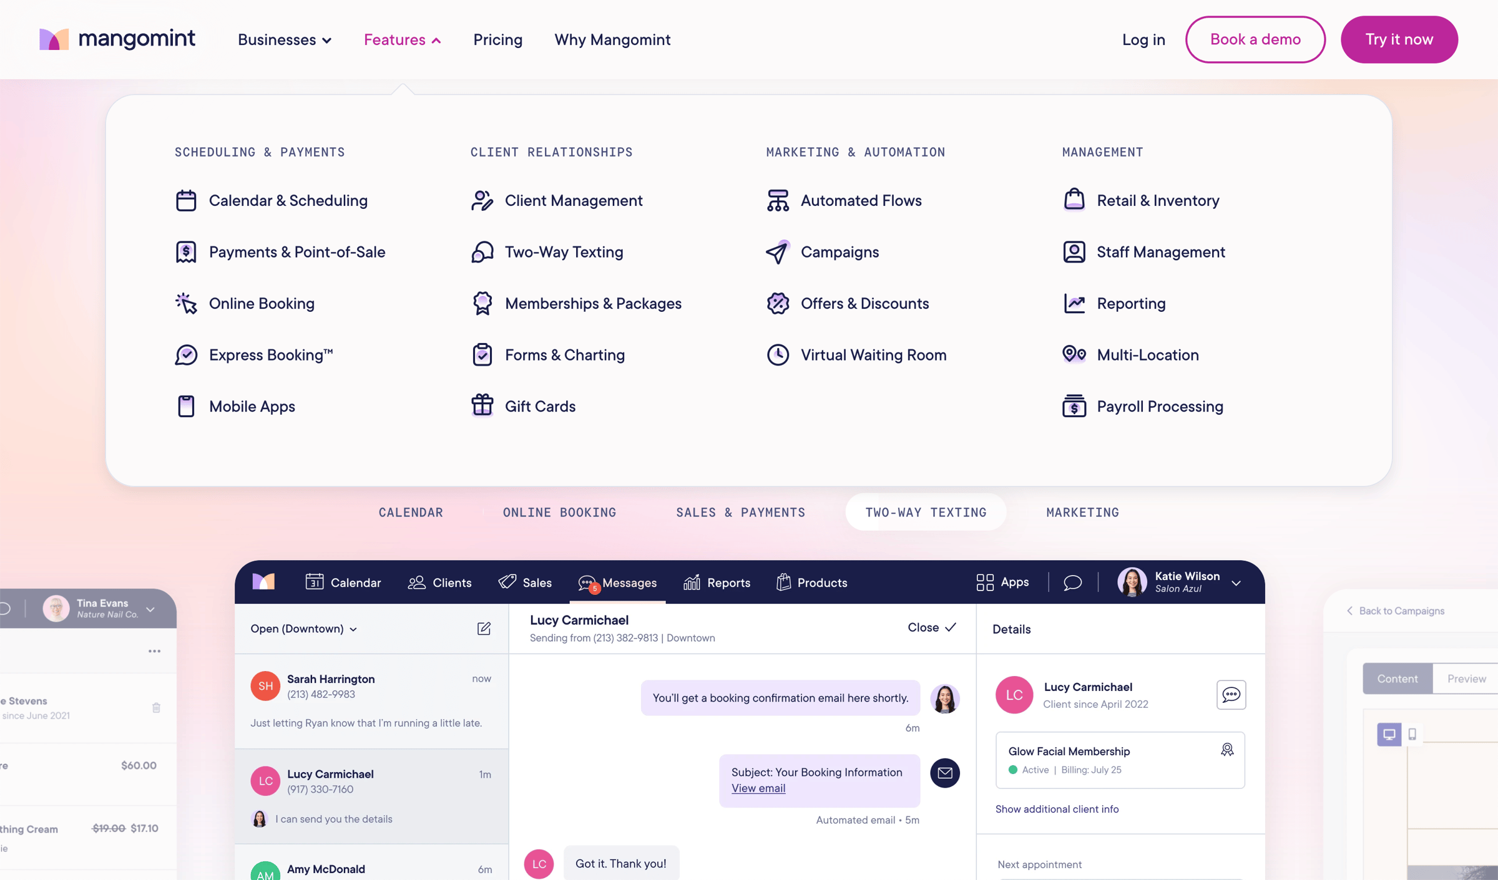1498x880 pixels.
Task: Click the Campaigns paper plane icon
Action: coord(778,252)
